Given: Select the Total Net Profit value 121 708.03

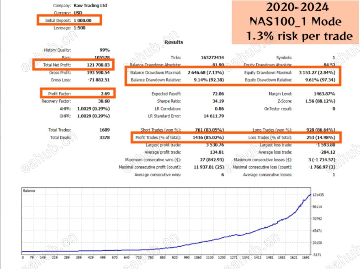Looking at the screenshot, I should (x=98, y=65).
